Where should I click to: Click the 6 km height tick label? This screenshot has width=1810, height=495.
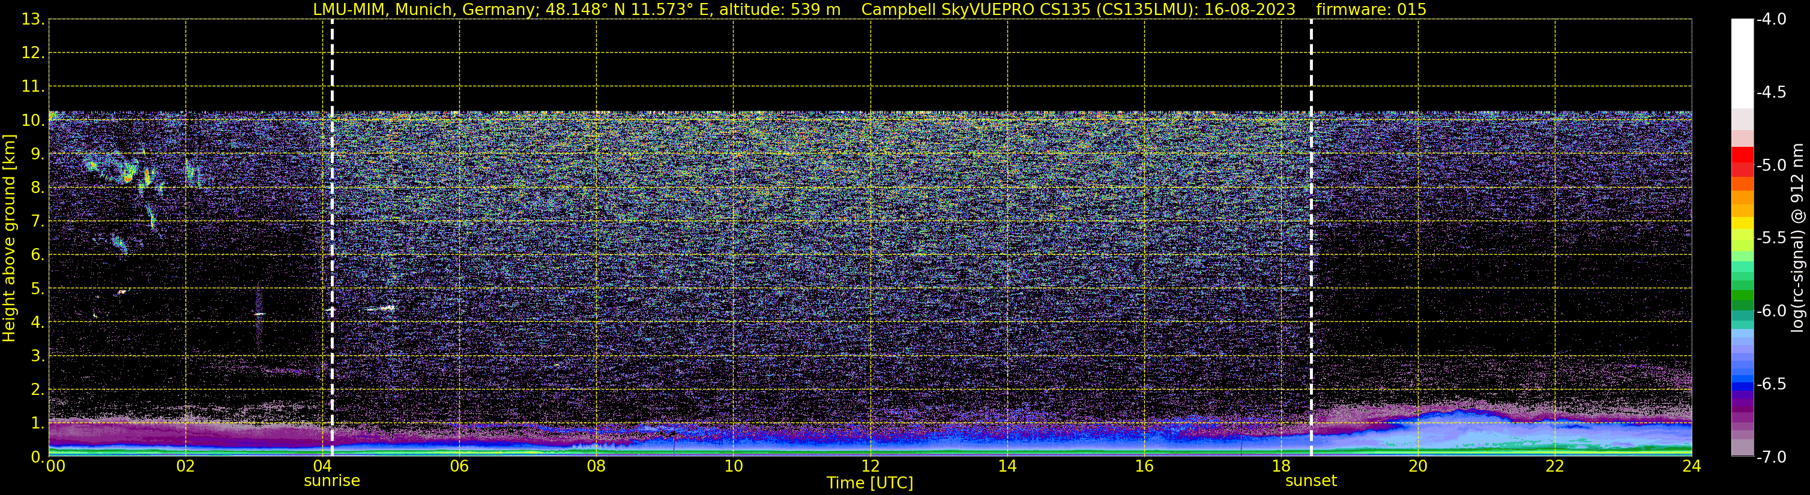[37, 255]
